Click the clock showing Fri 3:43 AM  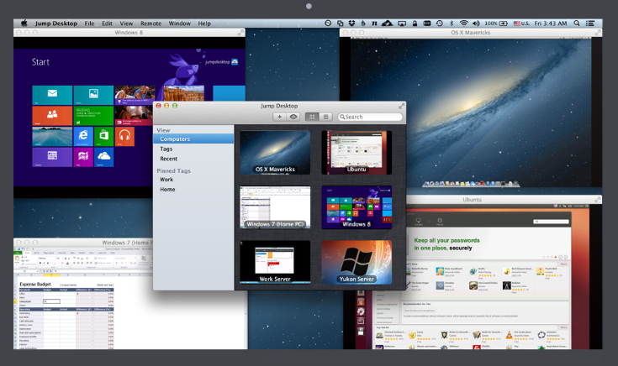coord(551,24)
